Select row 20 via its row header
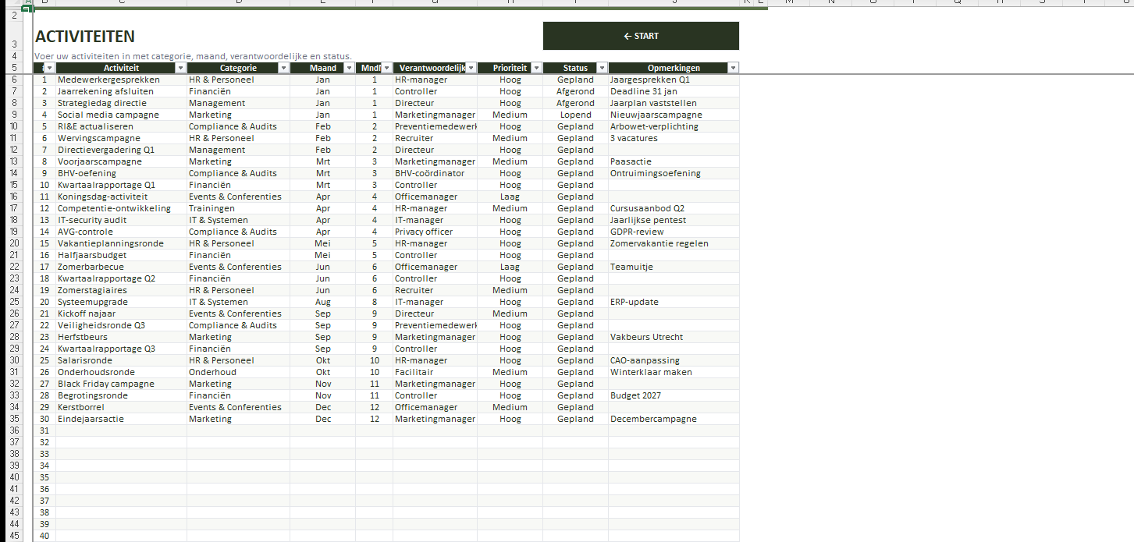 [14, 243]
